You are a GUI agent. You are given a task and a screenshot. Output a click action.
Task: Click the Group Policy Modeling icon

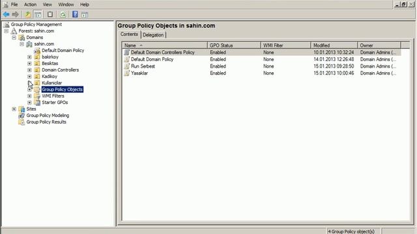22,116
